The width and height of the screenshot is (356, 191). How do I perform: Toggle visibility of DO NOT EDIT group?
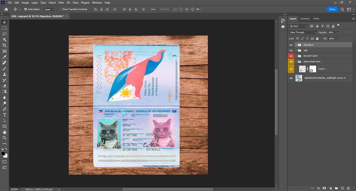291,56
